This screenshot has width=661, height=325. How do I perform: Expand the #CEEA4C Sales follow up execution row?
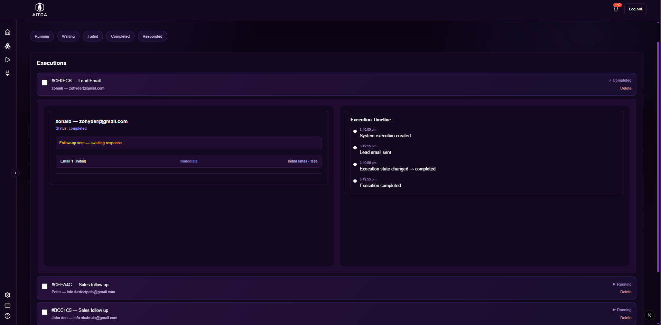(311, 288)
